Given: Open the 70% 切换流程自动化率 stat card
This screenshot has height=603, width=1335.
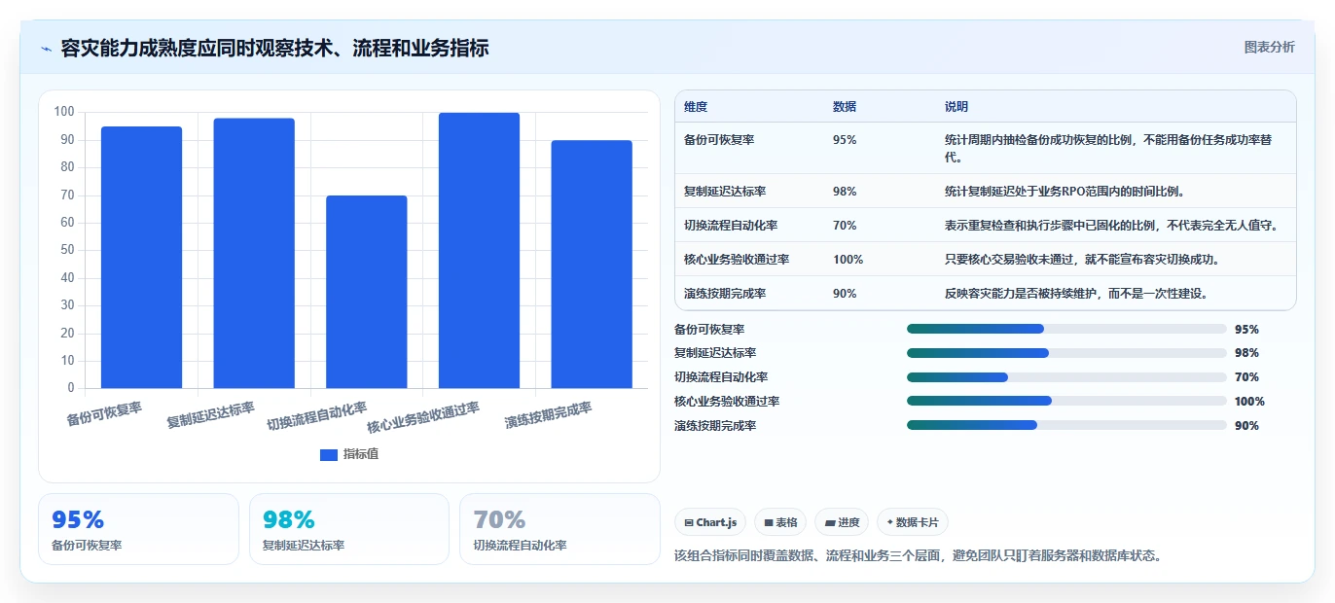Looking at the screenshot, I should coord(559,529).
